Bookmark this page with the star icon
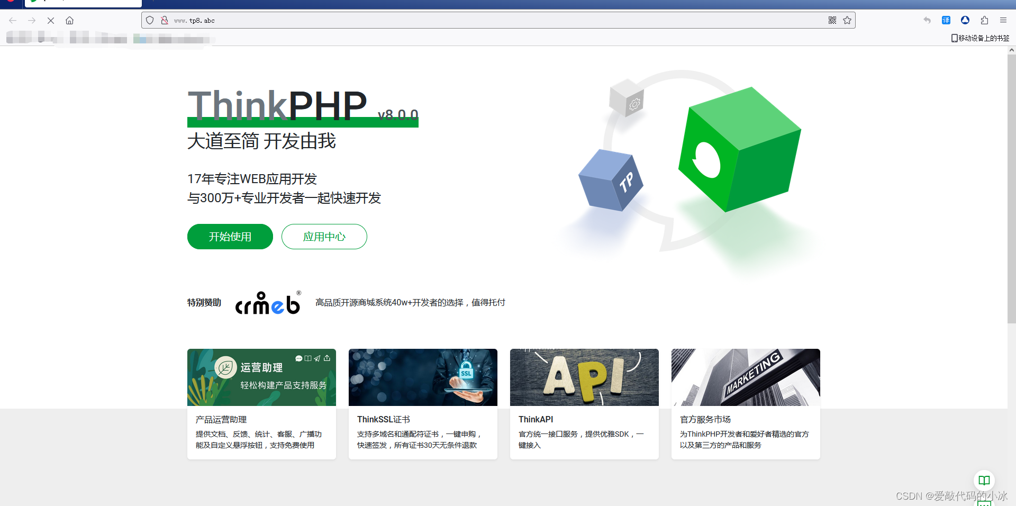 tap(847, 20)
